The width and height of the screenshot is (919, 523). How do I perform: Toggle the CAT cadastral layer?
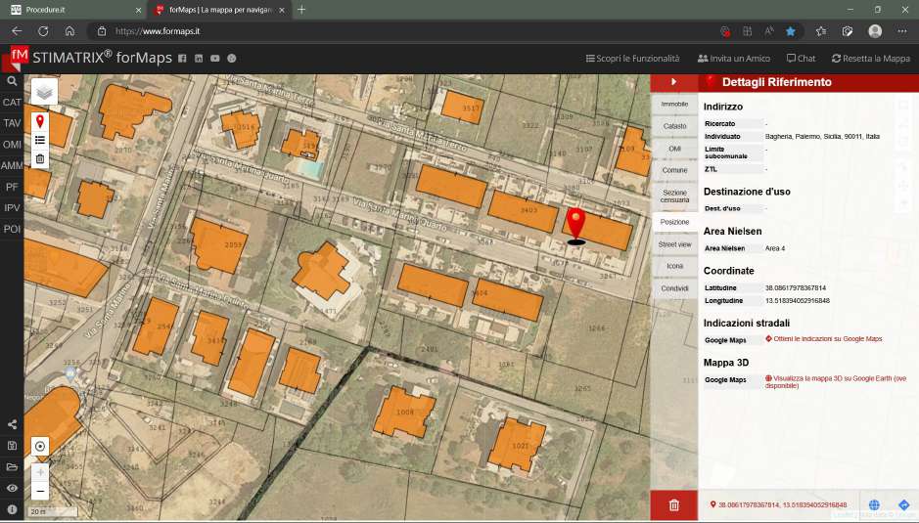[x=12, y=102]
